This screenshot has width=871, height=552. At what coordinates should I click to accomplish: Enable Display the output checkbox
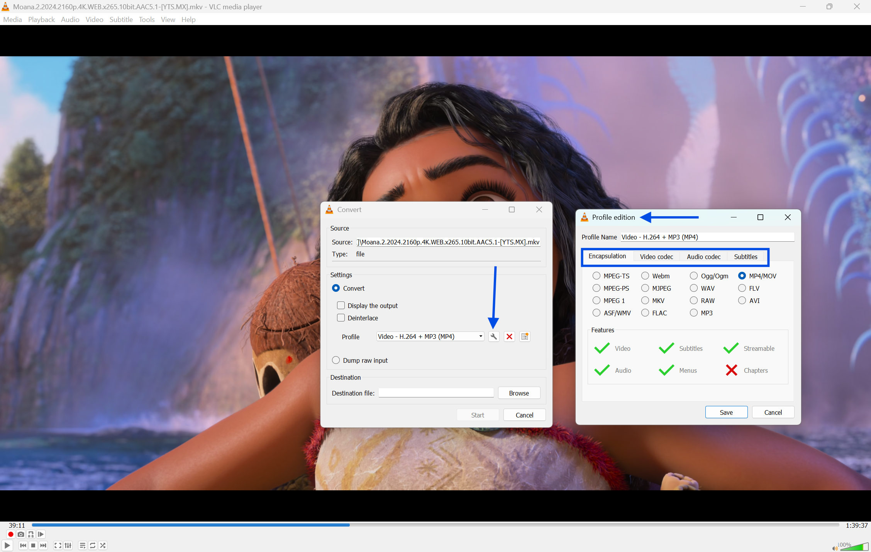(341, 306)
